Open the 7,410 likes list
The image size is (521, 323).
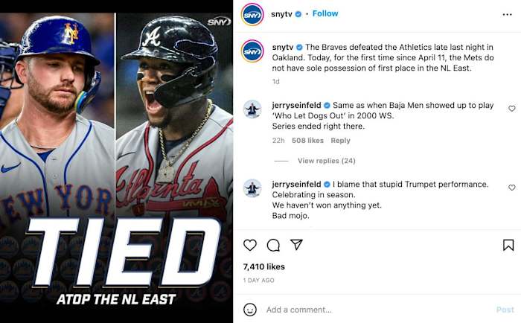263,266
